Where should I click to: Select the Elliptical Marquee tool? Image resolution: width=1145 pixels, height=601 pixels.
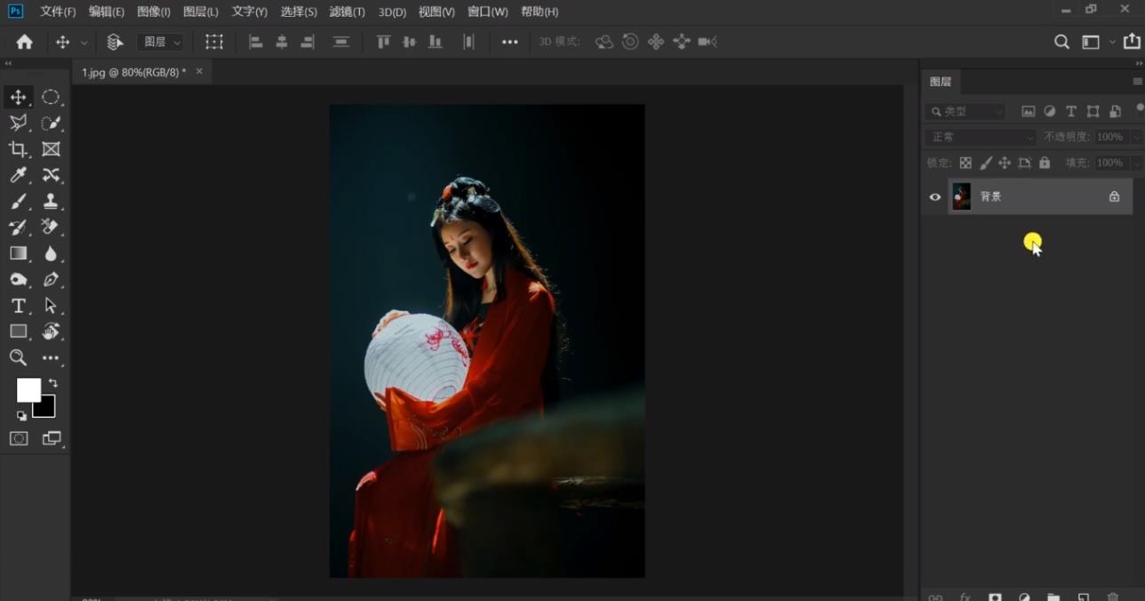click(x=51, y=97)
